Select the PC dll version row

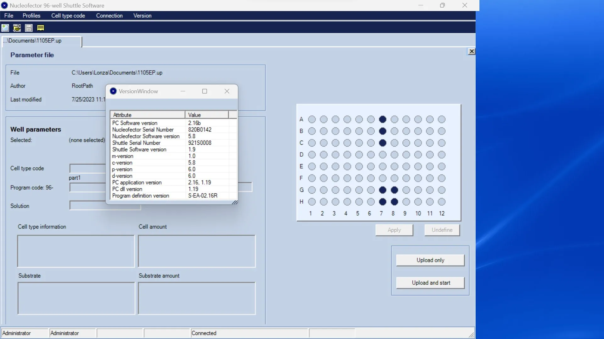pyautogui.click(x=174, y=189)
